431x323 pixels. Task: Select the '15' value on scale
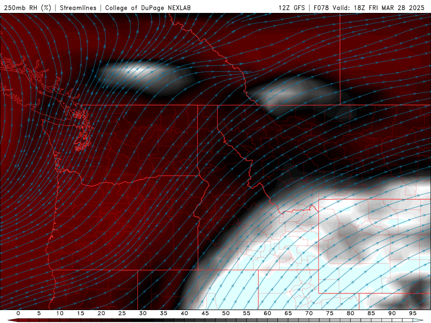pos(80,313)
